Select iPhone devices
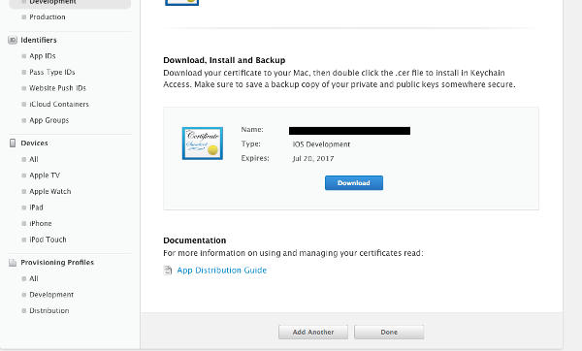582x351 pixels. [41, 223]
